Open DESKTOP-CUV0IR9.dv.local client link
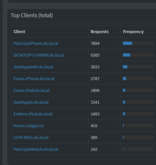This screenshot has height=165, width=156. [39, 55]
